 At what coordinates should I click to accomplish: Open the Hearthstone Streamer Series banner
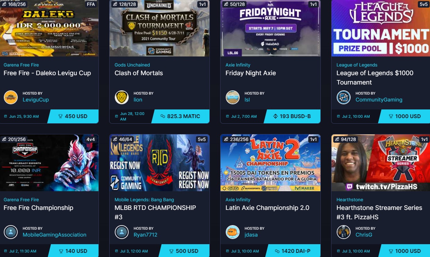381,163
